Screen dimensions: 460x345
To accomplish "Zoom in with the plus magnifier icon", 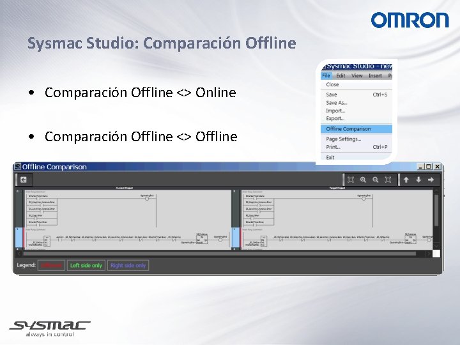I will [x=363, y=180].
